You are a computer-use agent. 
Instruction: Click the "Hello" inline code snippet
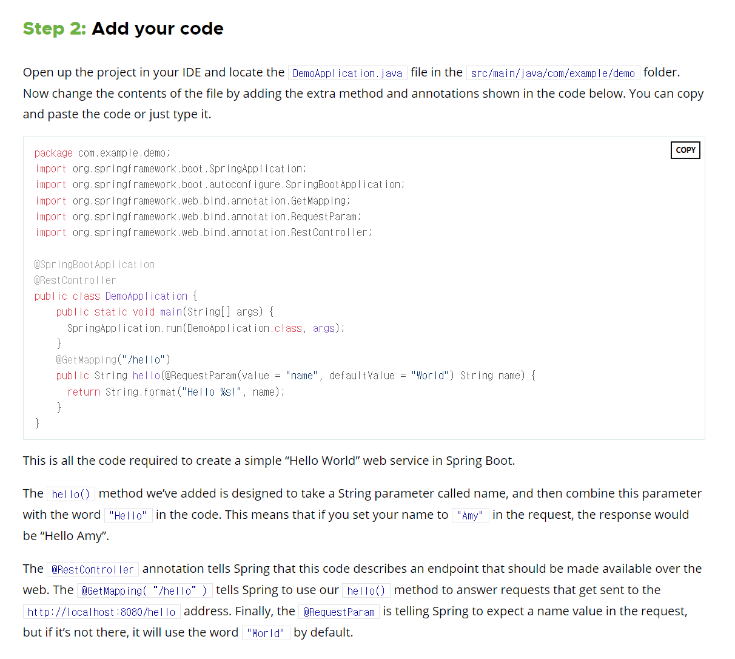pyautogui.click(x=128, y=515)
